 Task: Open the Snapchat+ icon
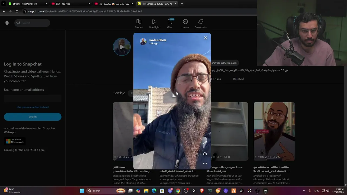point(201,22)
